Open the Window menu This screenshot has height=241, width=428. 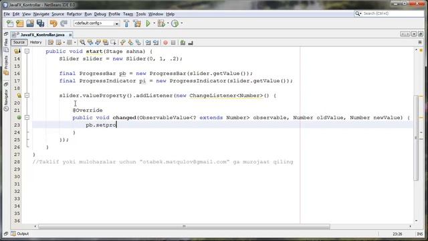click(x=156, y=14)
